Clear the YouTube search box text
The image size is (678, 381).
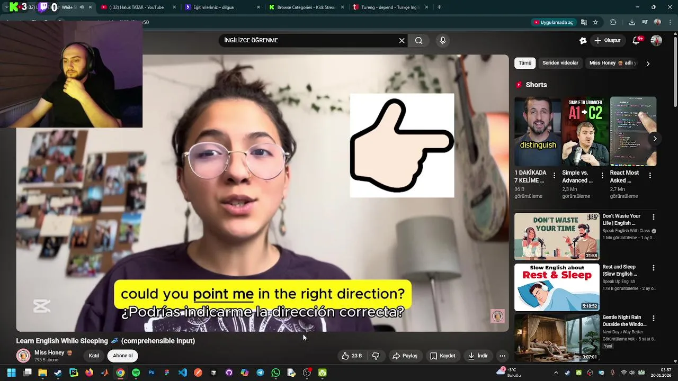click(402, 41)
